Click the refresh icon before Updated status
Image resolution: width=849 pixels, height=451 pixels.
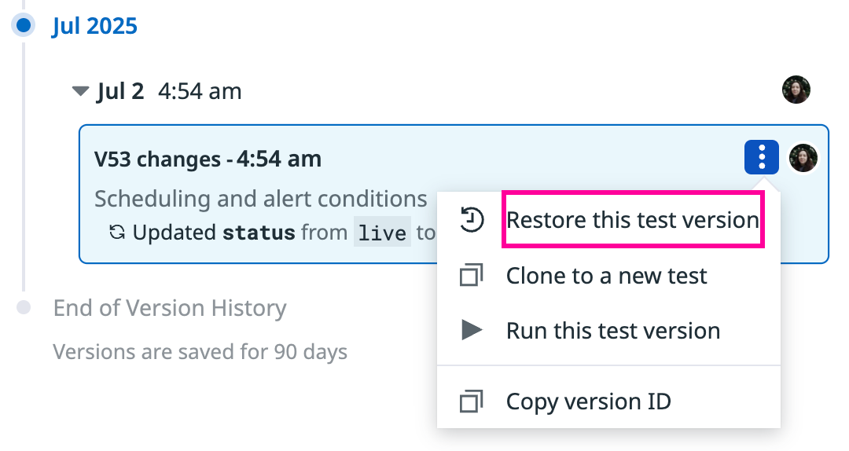(x=117, y=233)
